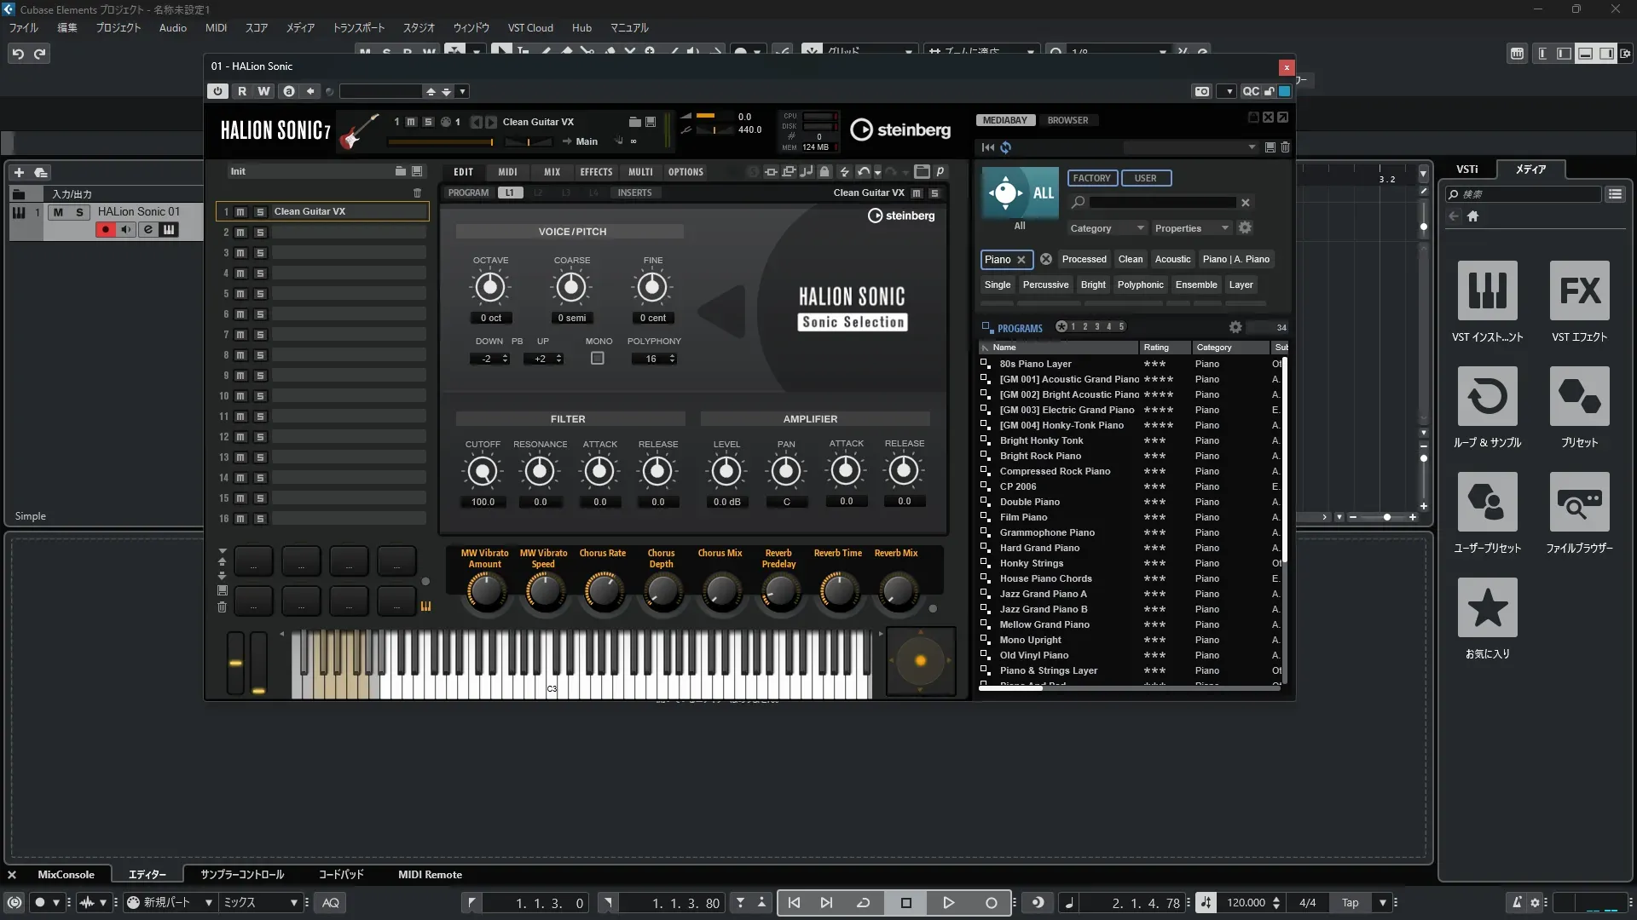Open the VST Cloud menu
Screen dimensions: 1637x920
pyautogui.click(x=530, y=27)
